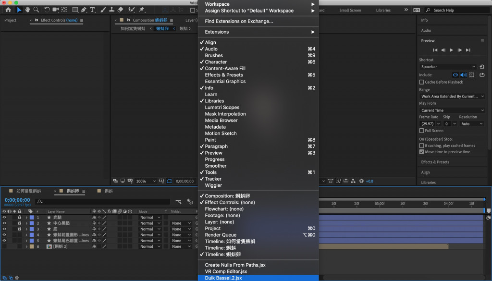Screen dimensions: 492x281
Task: Open the 100% magnification dropdown
Action: (146, 181)
